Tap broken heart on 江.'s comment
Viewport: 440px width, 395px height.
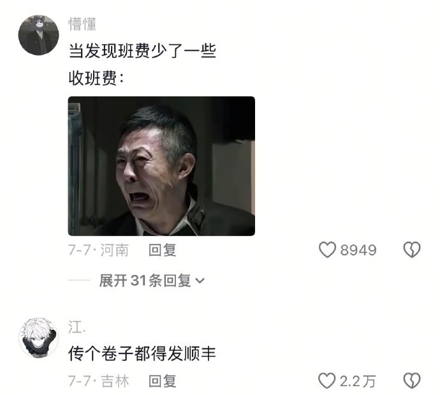(412, 381)
